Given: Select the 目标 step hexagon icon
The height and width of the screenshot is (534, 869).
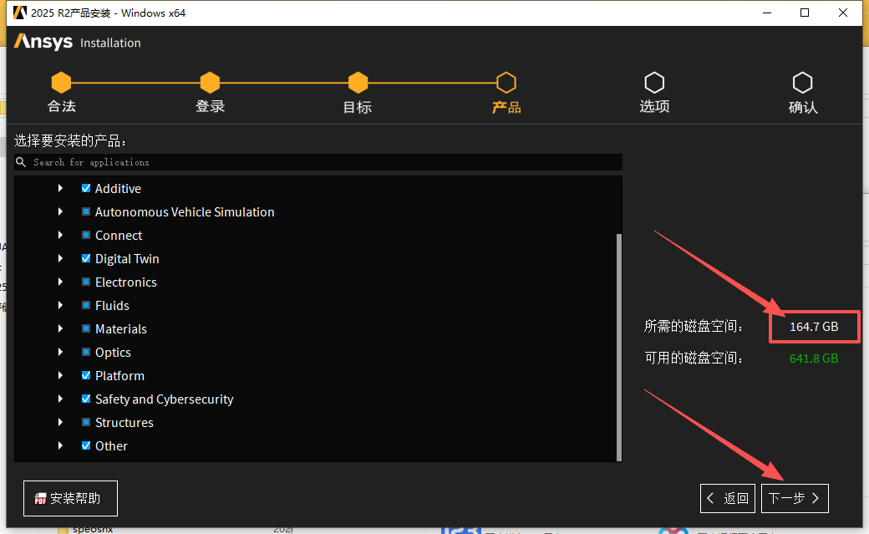Looking at the screenshot, I should coord(358,82).
